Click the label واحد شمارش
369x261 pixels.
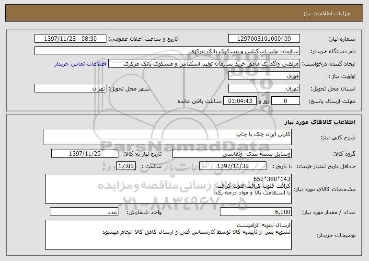tap(144, 212)
